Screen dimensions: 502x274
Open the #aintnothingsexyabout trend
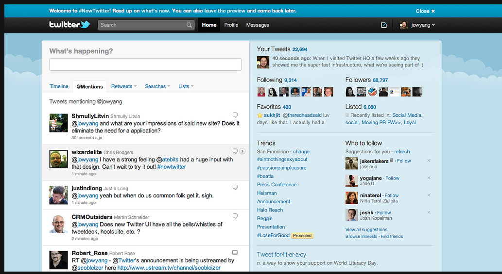click(282, 160)
